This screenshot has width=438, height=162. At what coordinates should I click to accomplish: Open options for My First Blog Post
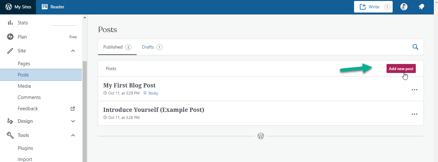point(415,90)
